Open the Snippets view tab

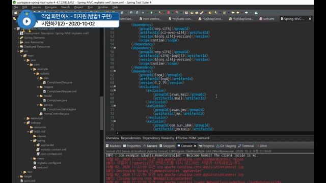coord(167,146)
